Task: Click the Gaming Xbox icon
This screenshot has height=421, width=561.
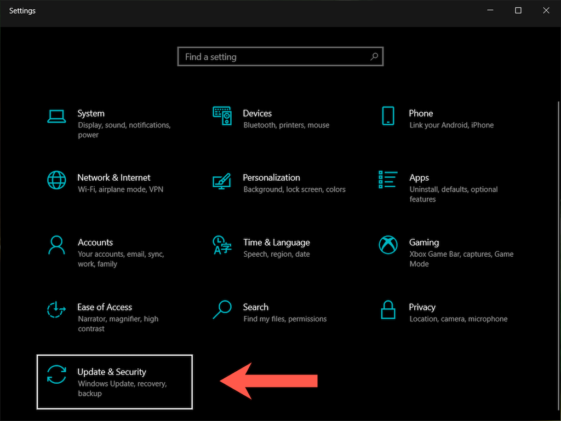Action: coord(388,245)
